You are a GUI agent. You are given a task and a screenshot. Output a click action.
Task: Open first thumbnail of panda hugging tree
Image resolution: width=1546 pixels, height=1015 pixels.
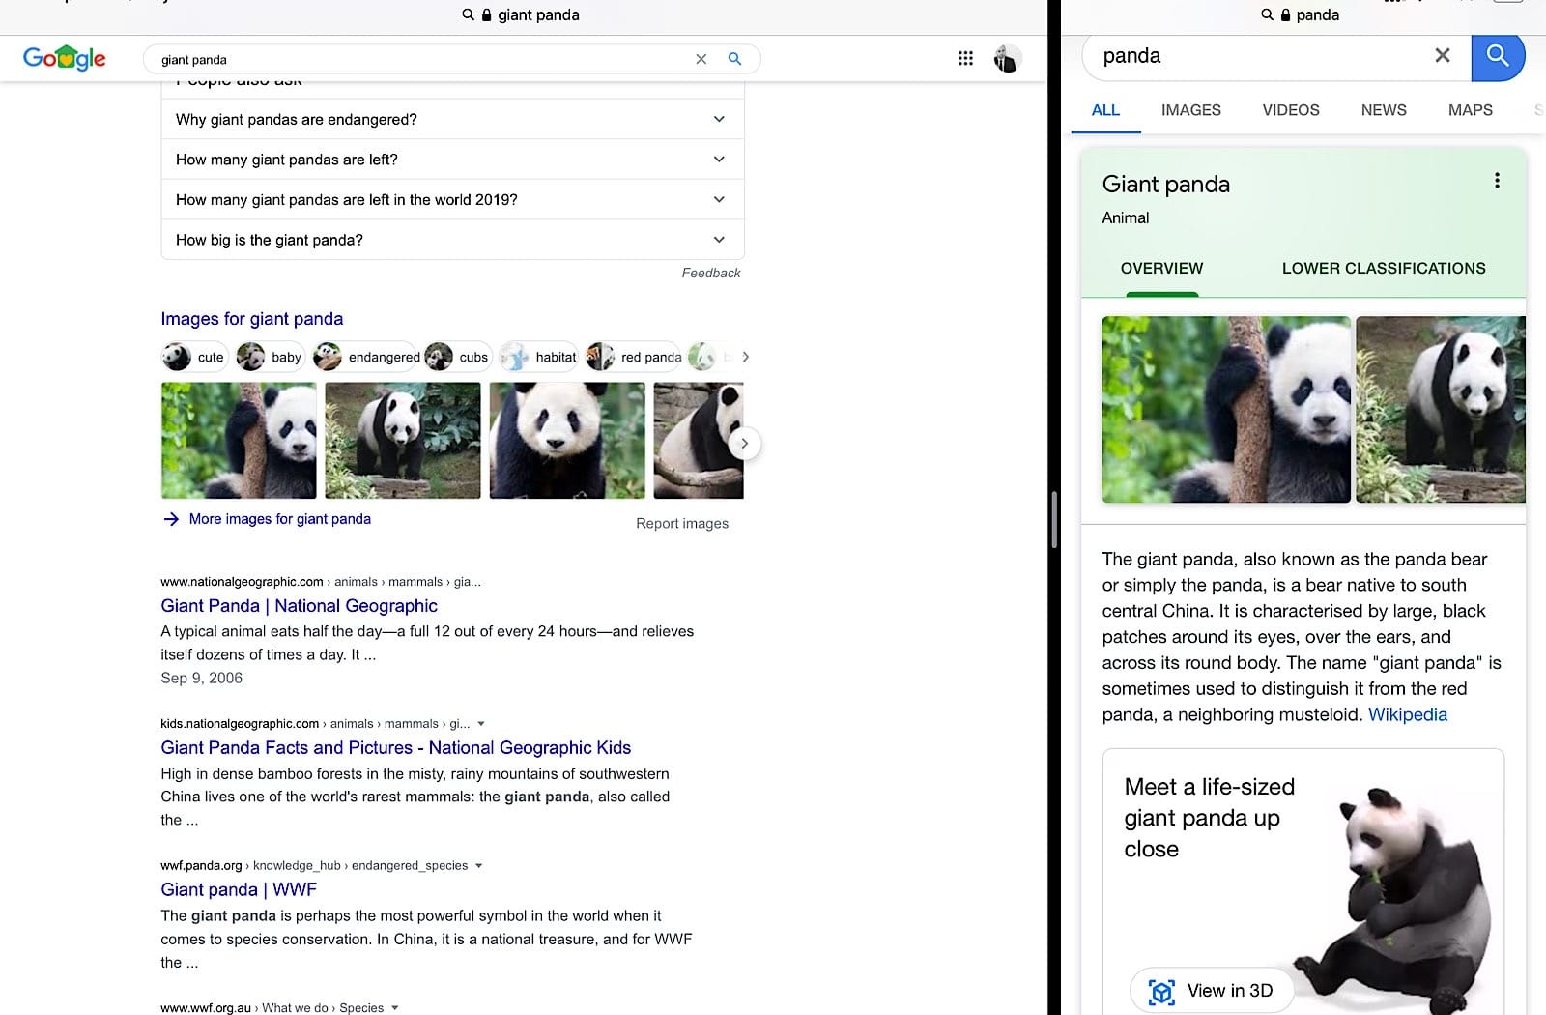tap(239, 441)
